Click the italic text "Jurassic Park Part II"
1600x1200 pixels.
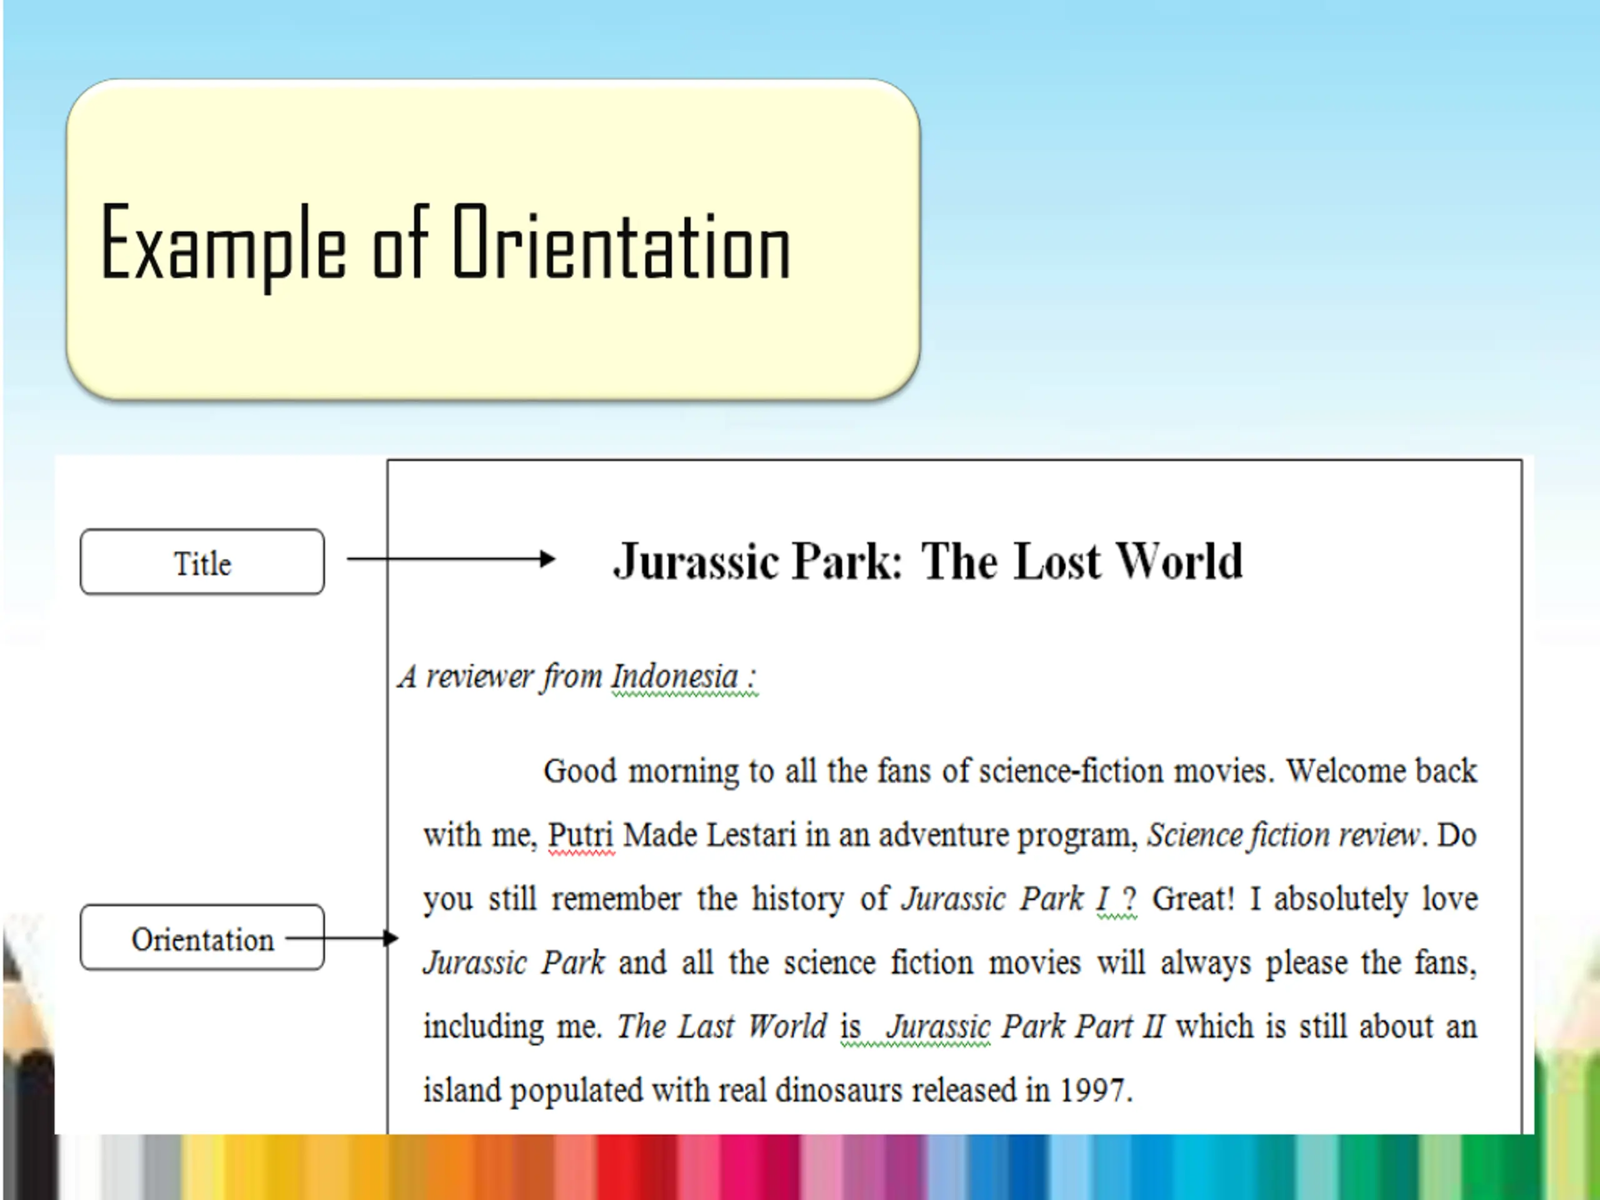tap(1026, 1026)
